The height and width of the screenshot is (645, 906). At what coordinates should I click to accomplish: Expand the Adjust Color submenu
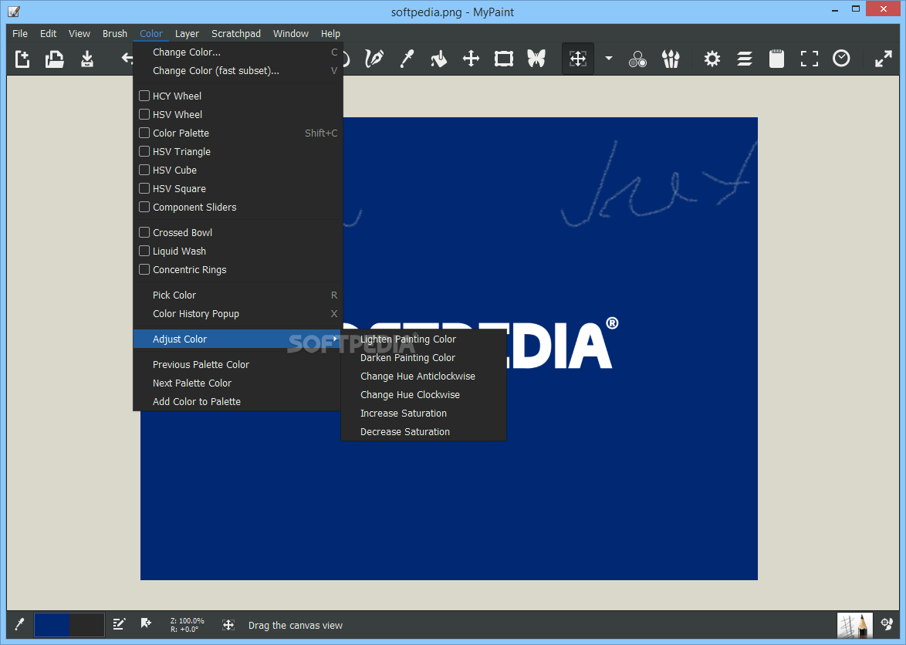point(238,339)
